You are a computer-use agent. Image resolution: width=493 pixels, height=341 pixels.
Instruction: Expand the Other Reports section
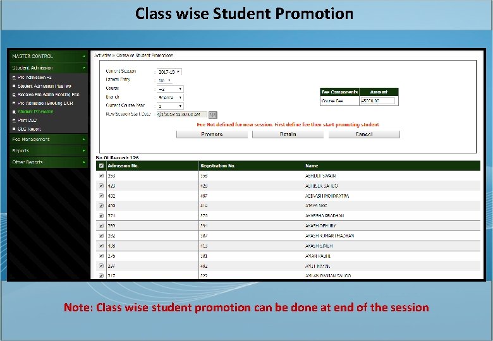tap(49, 162)
